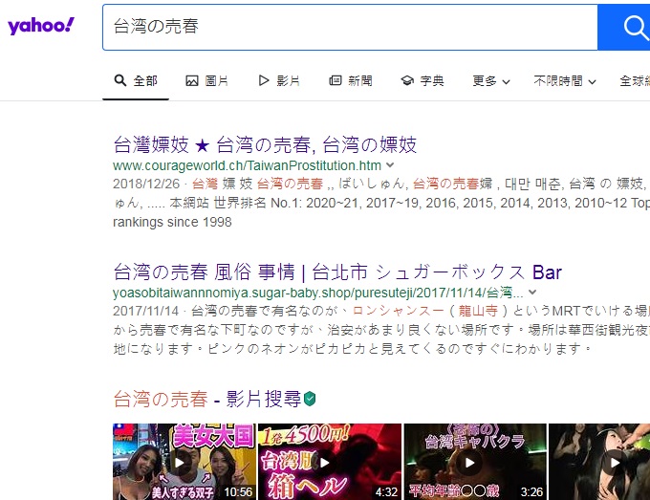This screenshot has height=500, width=650.
Task: Expand the arrow beside yoasobitaiwannnomiya URL
Action: (x=532, y=293)
